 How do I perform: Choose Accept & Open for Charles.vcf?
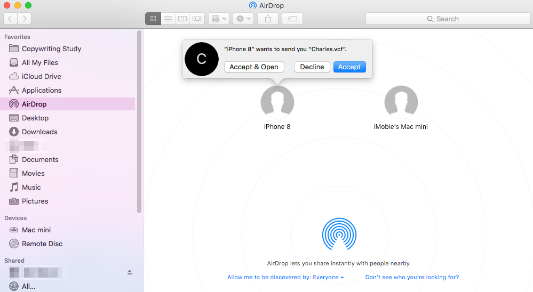pos(254,67)
